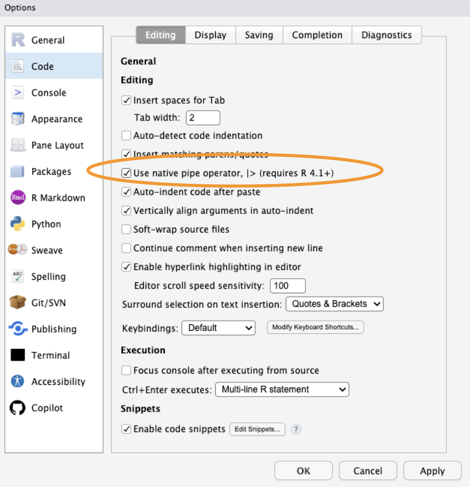Click the Publishing sync icon

point(18,329)
